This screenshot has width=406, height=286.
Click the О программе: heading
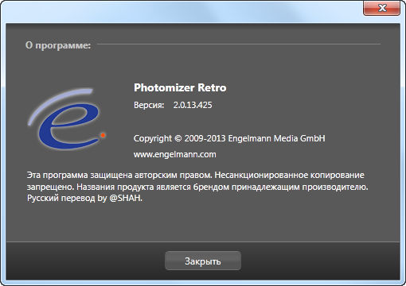(58, 45)
